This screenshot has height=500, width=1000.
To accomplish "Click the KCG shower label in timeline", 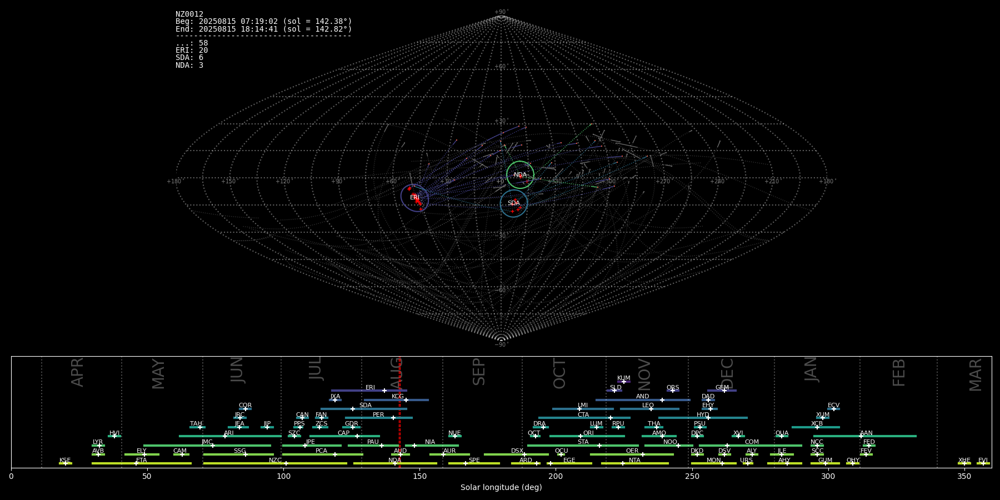I will [398, 397].
